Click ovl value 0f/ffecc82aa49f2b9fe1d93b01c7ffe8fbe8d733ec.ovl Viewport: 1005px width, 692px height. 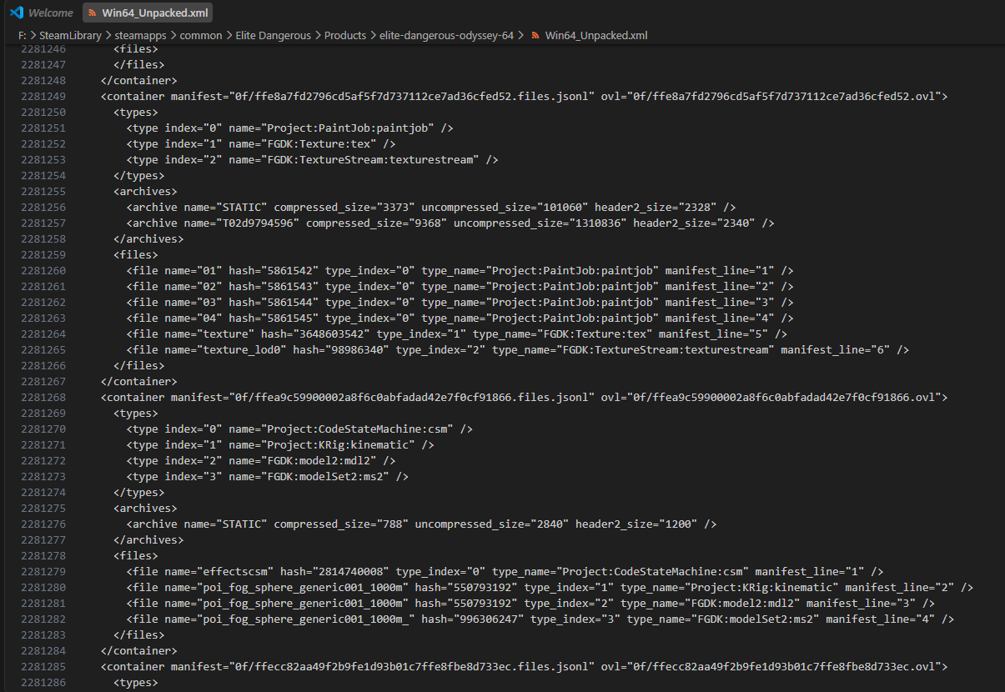point(785,667)
